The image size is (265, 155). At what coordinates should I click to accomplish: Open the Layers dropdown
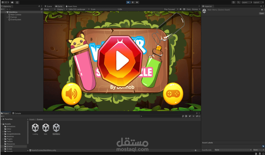(x=246, y=2)
